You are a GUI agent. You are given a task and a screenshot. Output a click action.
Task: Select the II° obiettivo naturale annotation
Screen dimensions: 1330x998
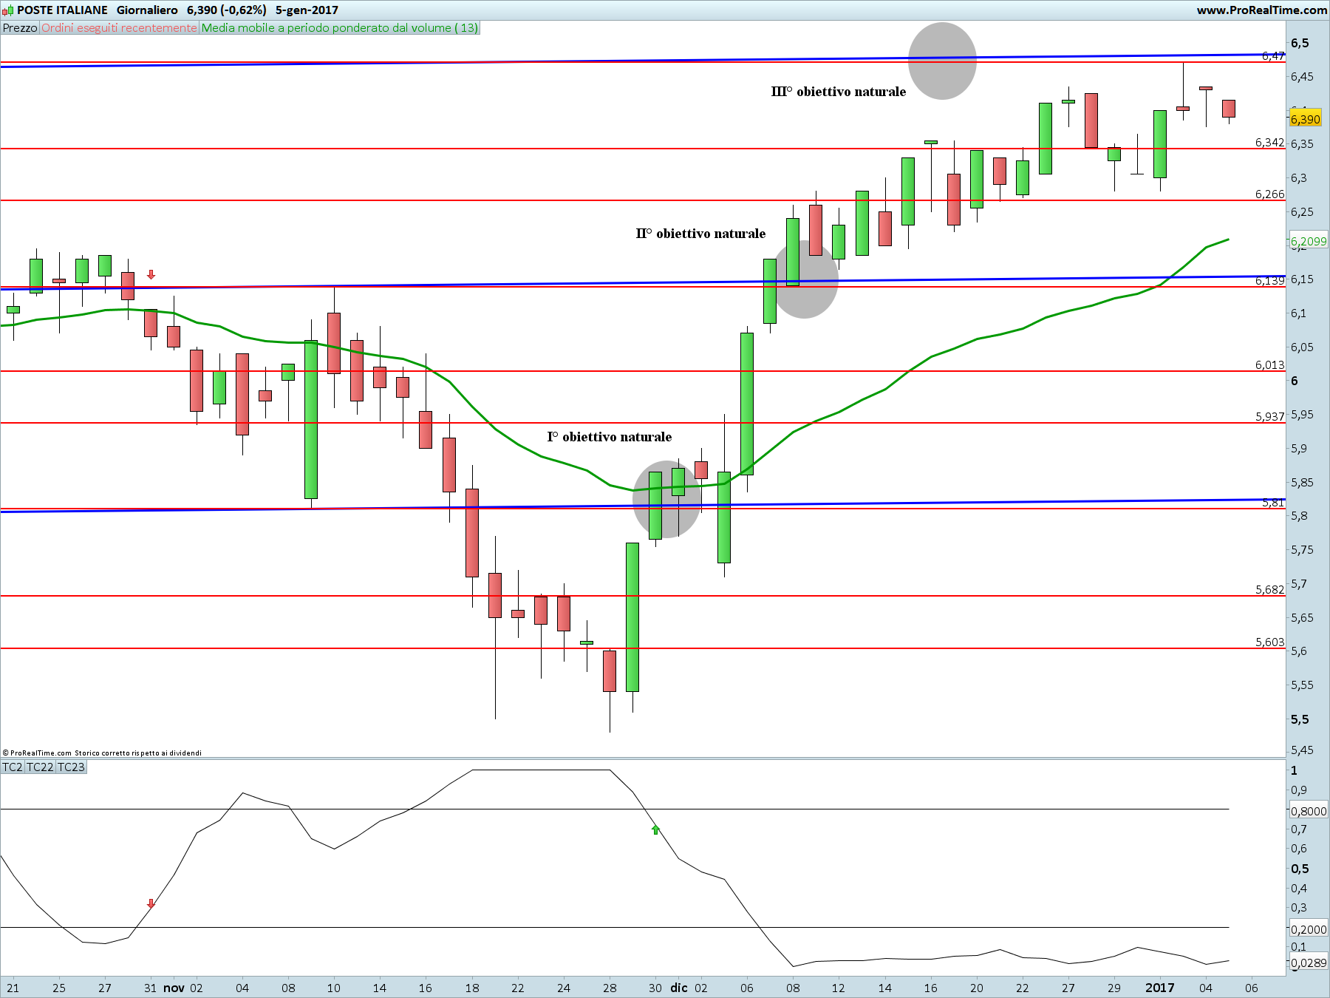pyautogui.click(x=700, y=234)
